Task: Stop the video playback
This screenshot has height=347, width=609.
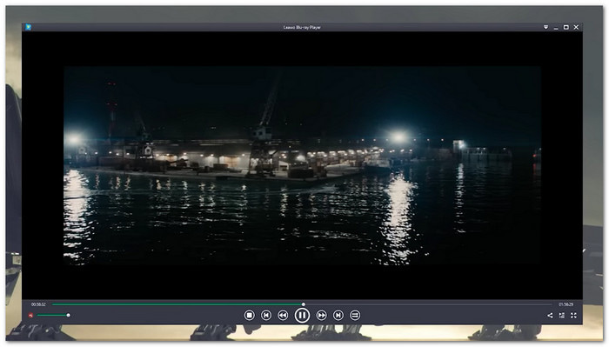Action: [x=250, y=315]
